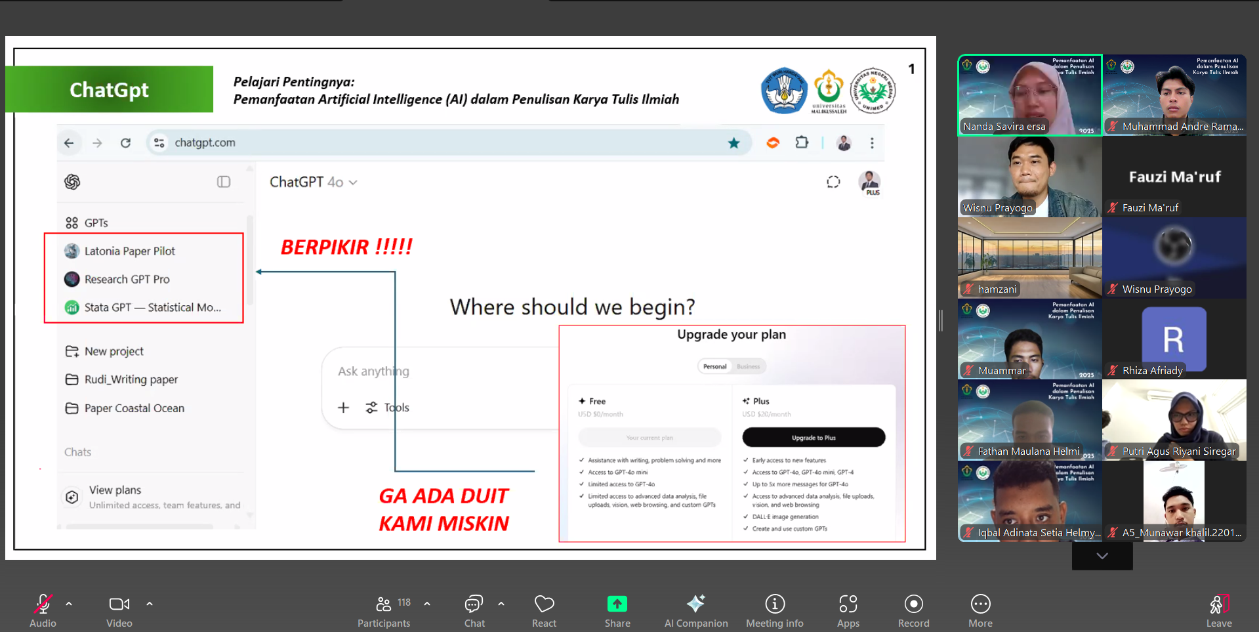
Task: Select the Personal plan toggle
Action: [x=714, y=366]
